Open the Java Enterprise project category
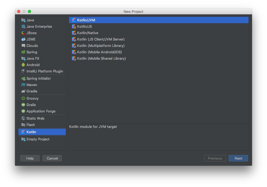The image size is (267, 187). 42,26
